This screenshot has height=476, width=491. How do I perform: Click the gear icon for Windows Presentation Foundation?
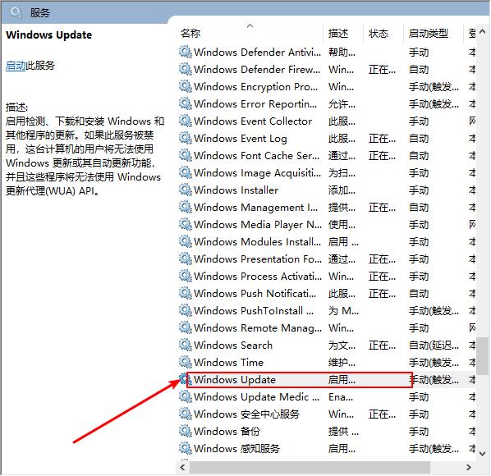tap(186, 259)
